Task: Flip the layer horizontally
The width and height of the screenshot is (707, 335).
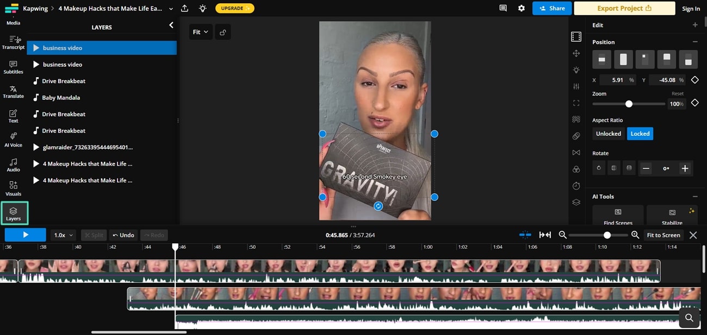Action: tap(613, 168)
